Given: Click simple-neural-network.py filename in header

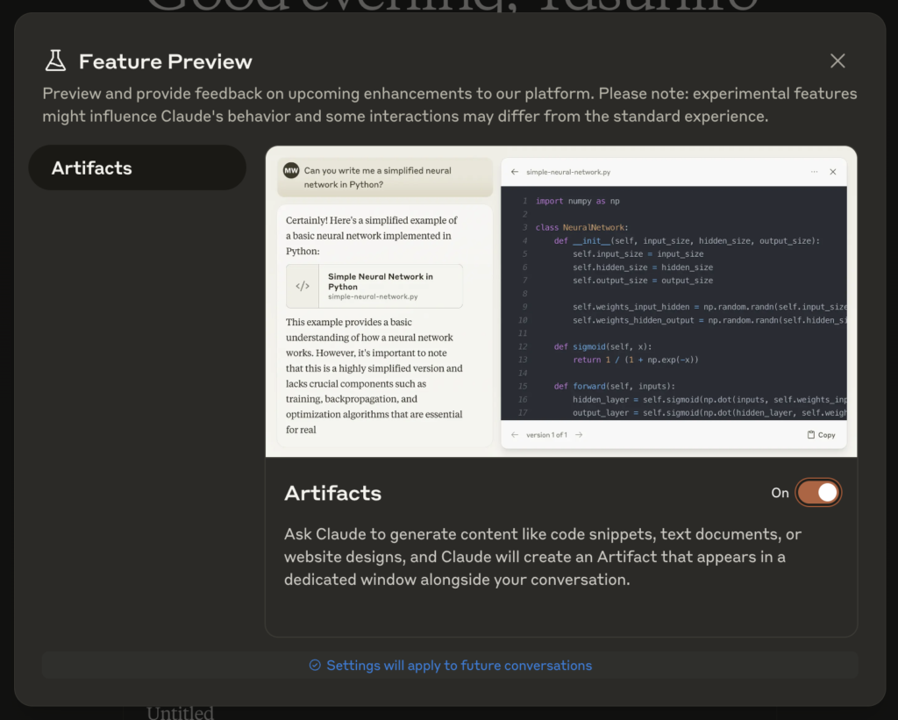Looking at the screenshot, I should pyautogui.click(x=568, y=172).
